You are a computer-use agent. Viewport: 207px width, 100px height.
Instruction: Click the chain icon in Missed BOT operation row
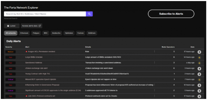tap(199, 80)
